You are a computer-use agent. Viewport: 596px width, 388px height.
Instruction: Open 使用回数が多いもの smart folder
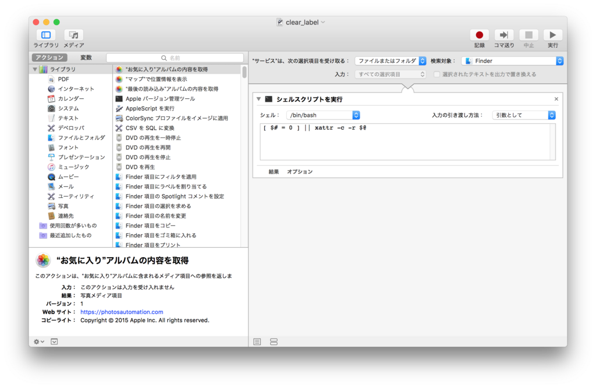[73, 226]
